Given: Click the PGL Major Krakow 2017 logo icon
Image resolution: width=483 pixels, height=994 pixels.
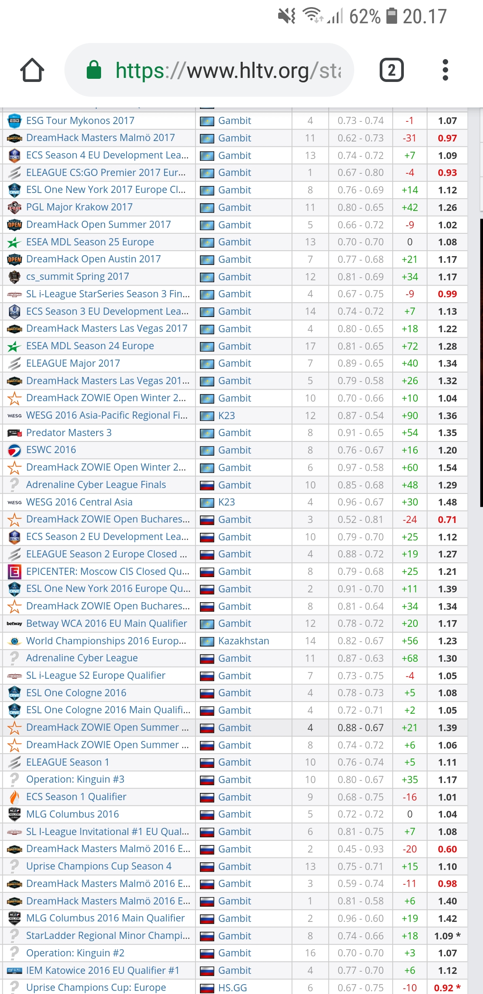Looking at the screenshot, I should tap(14, 207).
